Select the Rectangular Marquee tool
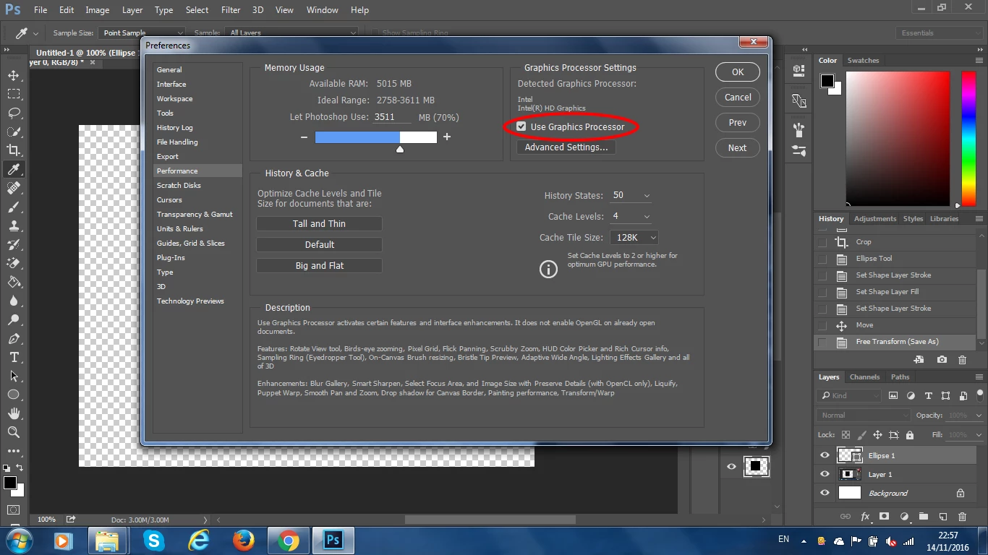This screenshot has height=555, width=988. tap(14, 94)
